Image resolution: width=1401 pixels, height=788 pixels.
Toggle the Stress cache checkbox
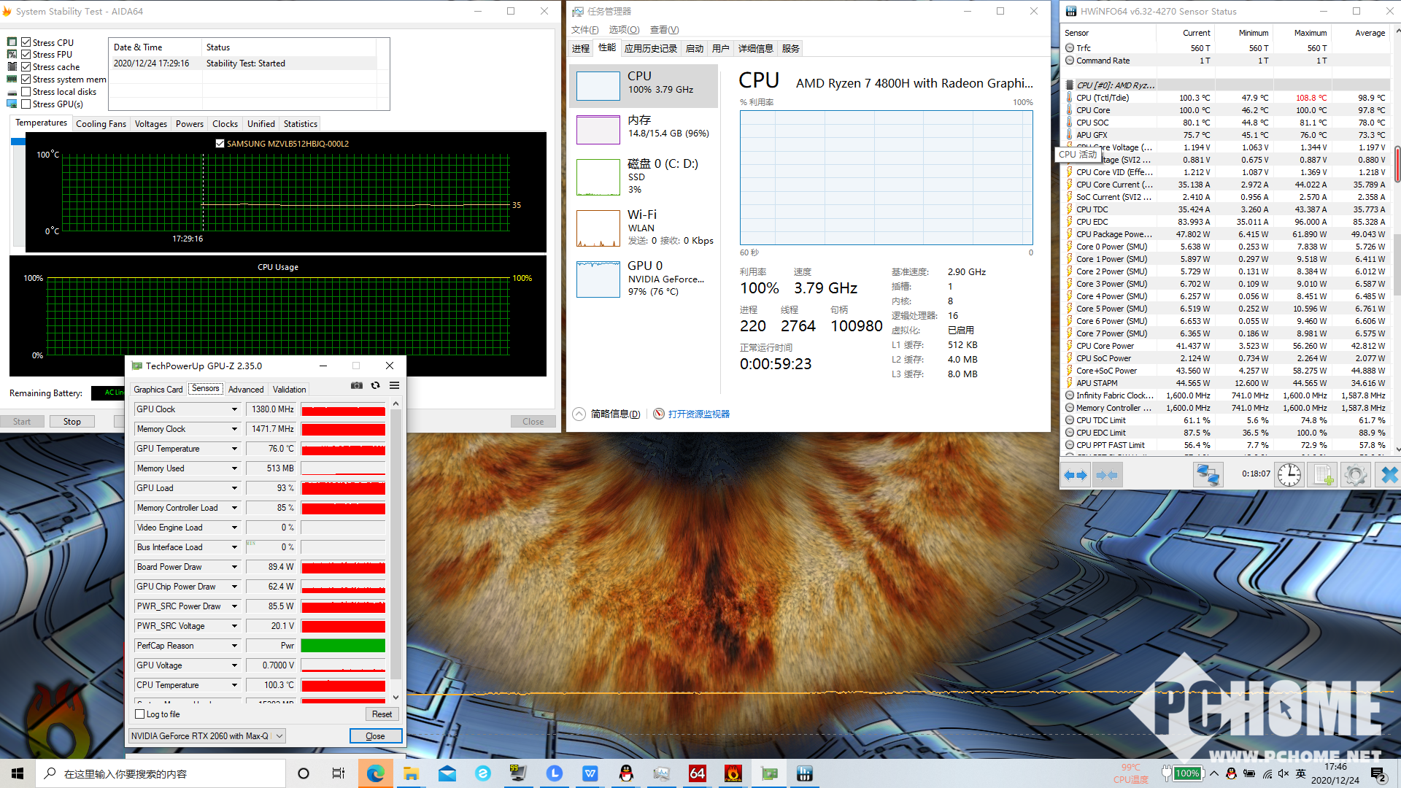pos(26,66)
